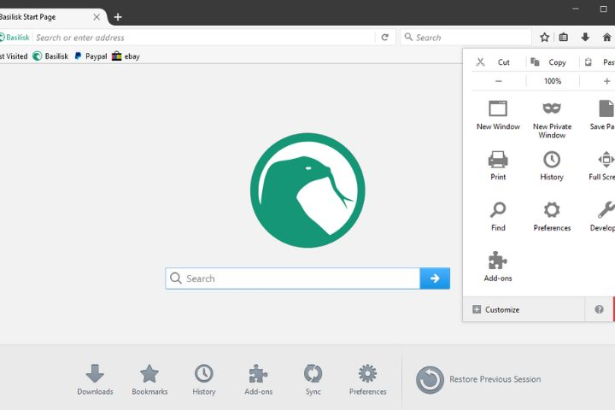Open Find in menu panel
Image resolution: width=615 pixels, height=410 pixels.
(x=498, y=216)
